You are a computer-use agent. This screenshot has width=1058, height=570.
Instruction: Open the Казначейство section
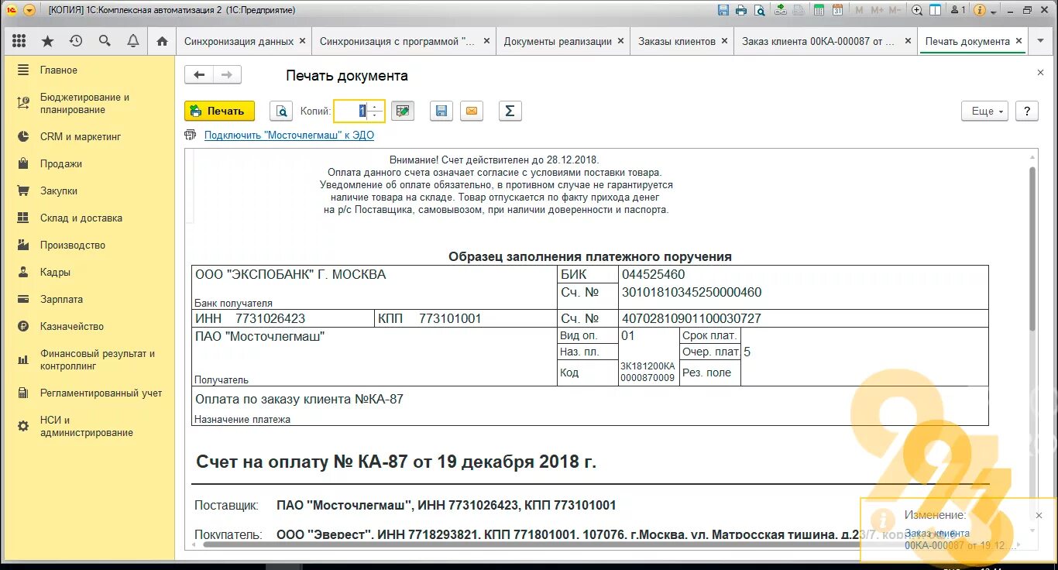(x=89, y=326)
